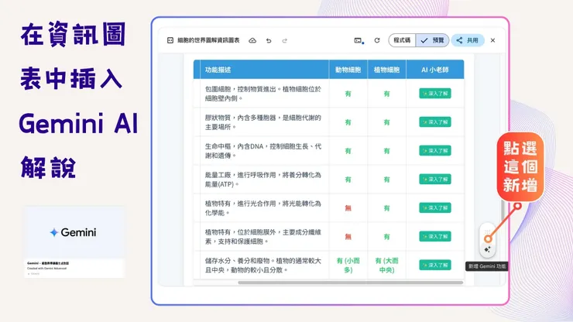Image resolution: width=573 pixels, height=322 pixels.
Task: Click the red 無 in the photosynthesis row
Action: pos(348,208)
